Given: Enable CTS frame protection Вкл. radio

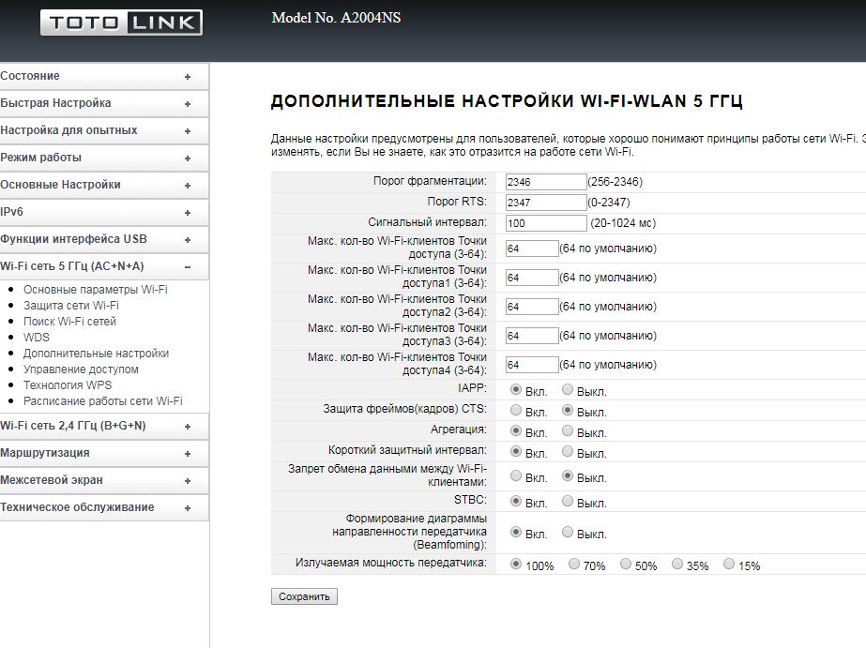Looking at the screenshot, I should pyautogui.click(x=516, y=411).
